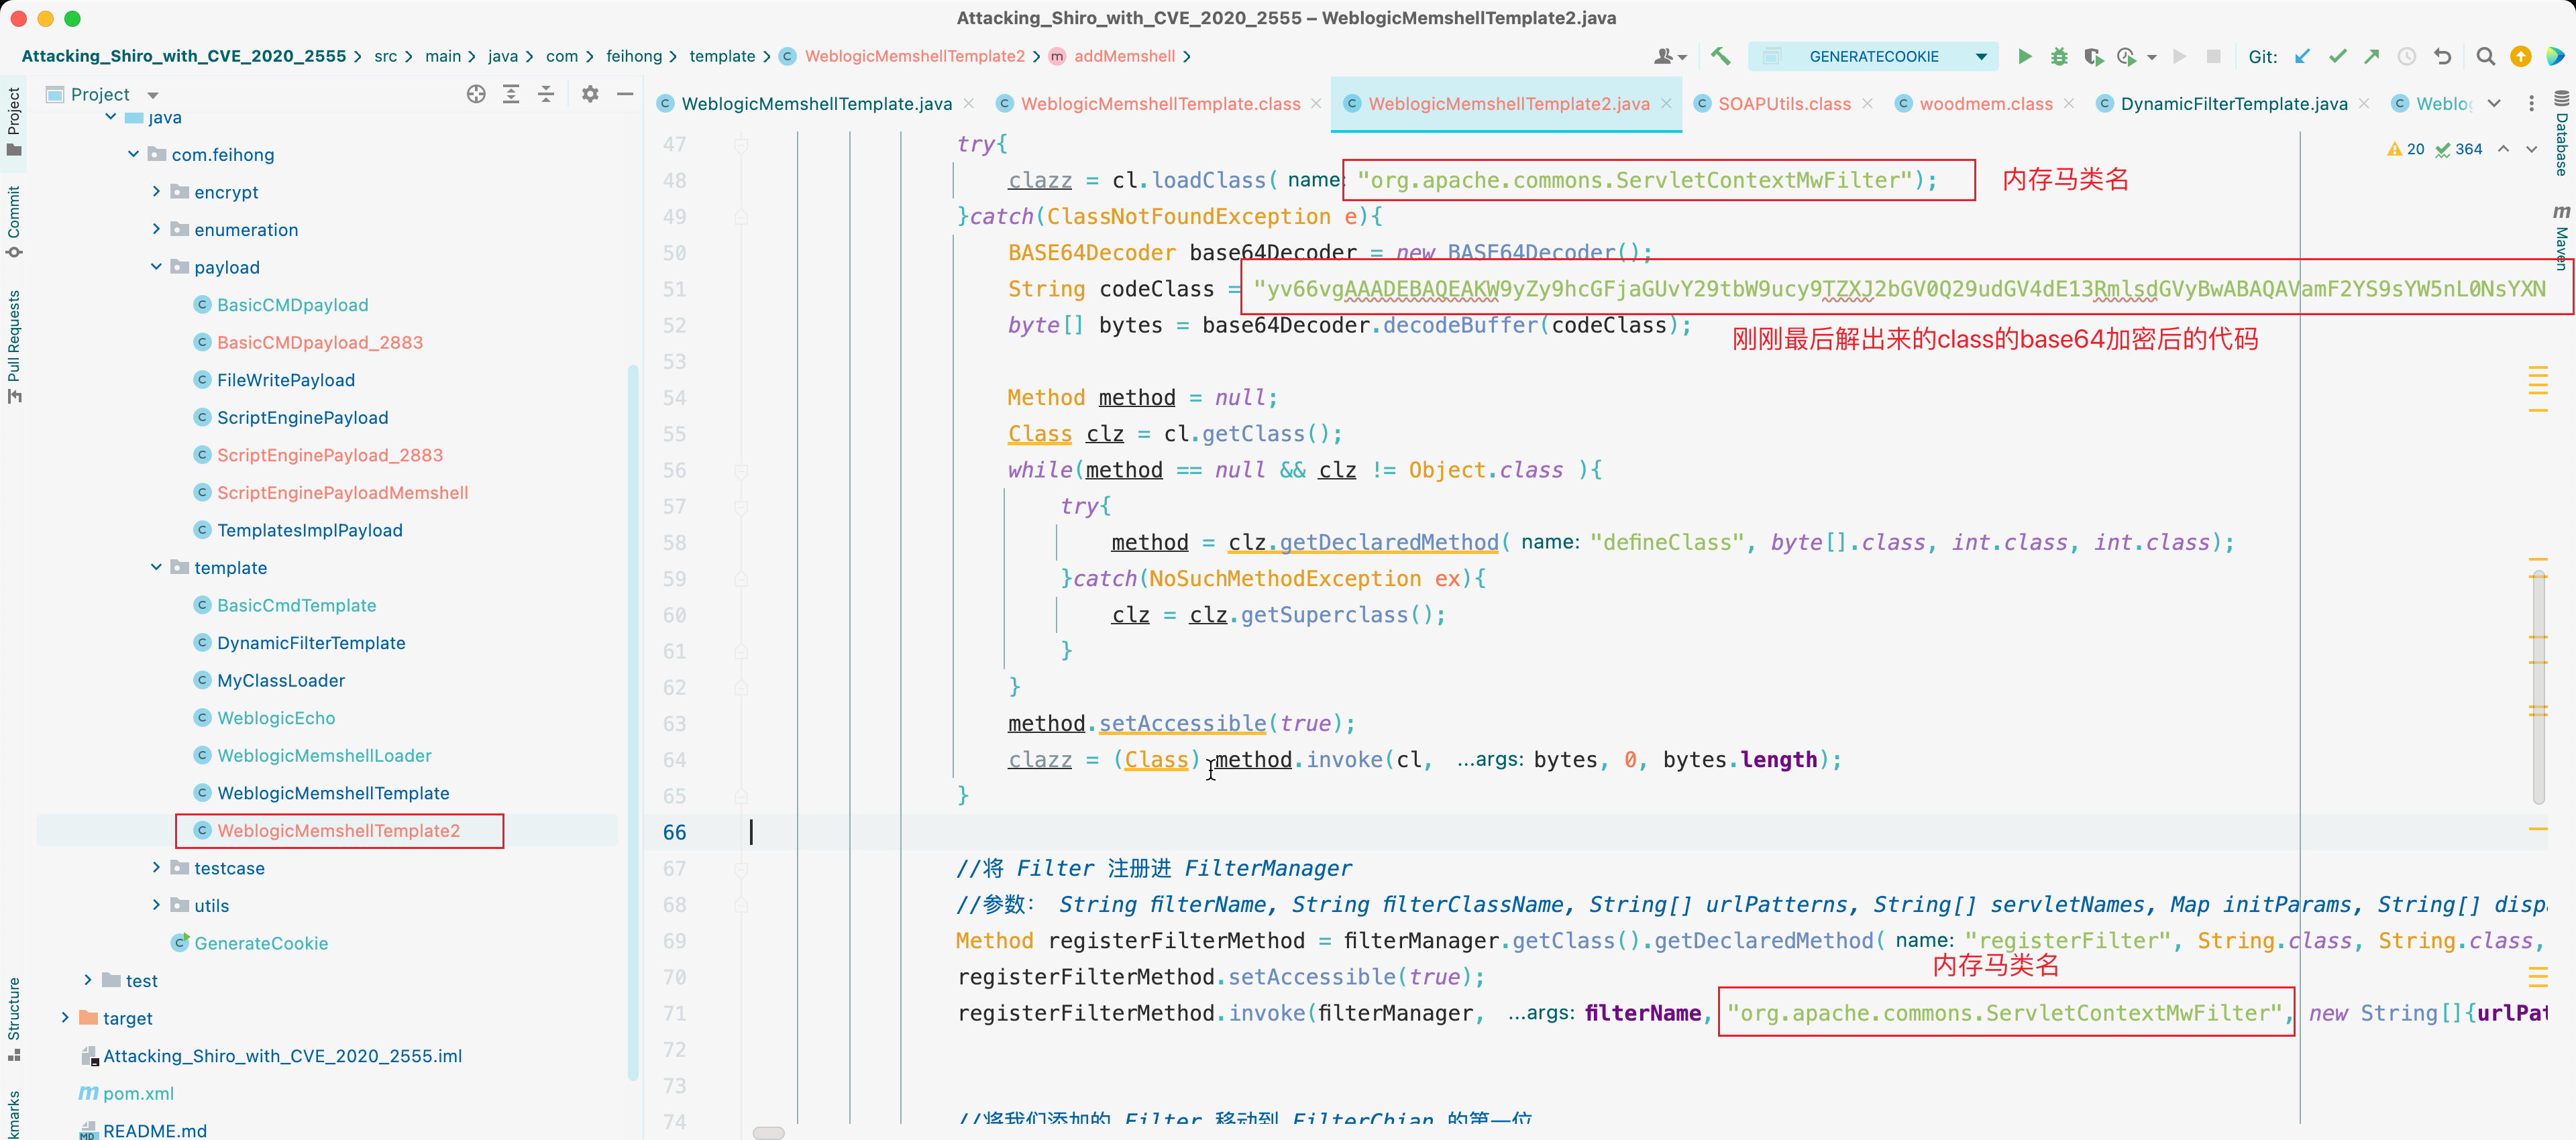Screen dimensions: 2576x1140
Task: Switch to SOAPUtils.class tab
Action: tap(1783, 103)
